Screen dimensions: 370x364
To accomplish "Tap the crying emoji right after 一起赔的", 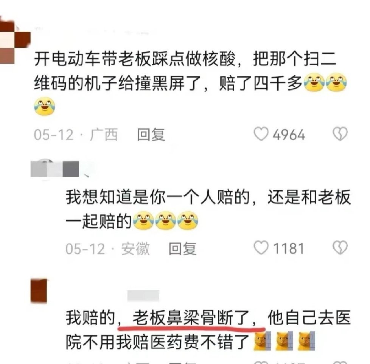I will coord(143,220).
